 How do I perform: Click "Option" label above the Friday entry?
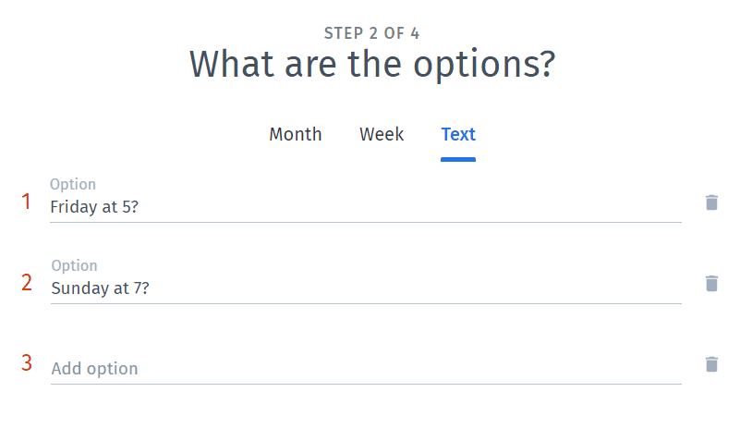pos(73,185)
